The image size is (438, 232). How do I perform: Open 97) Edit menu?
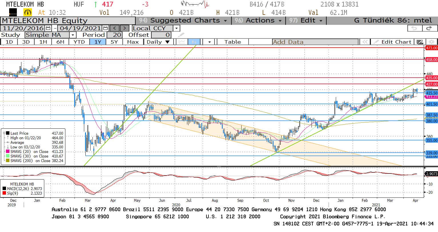click(306, 21)
